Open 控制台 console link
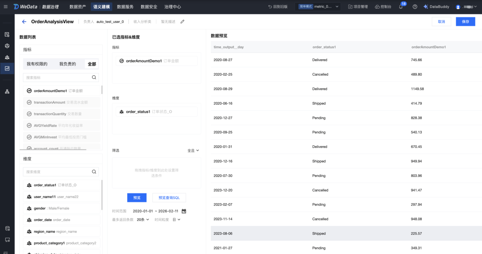Viewport: 482px width, 254px height. 383,6
